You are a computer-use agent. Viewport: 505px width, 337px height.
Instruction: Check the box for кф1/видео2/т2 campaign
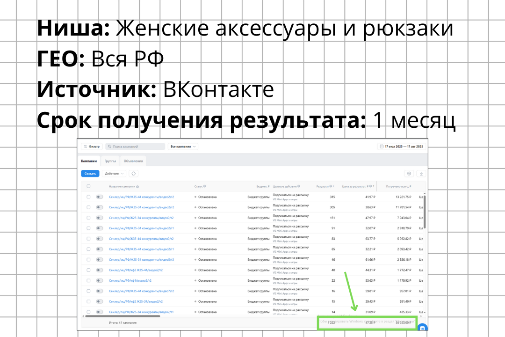pyautogui.click(x=88, y=280)
